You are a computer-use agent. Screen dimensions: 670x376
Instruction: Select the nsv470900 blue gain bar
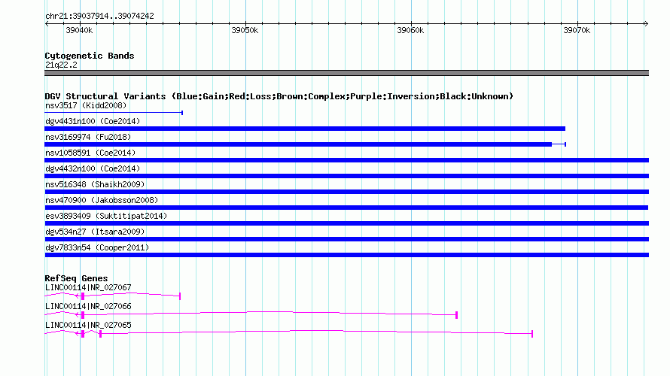pos(346,208)
